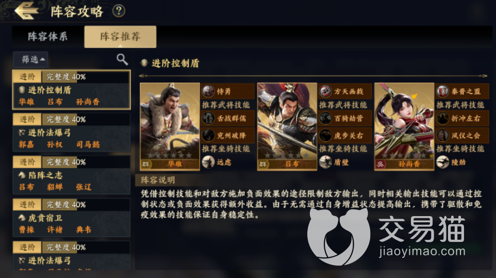View the 吕布 hero card
The width and height of the screenshot is (496, 278).
(x=287, y=126)
